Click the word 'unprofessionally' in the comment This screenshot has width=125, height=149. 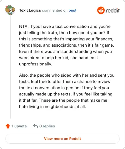coord(35,64)
